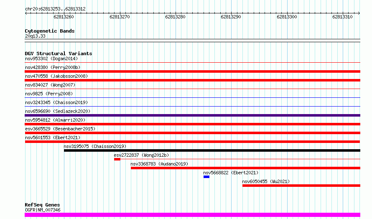
Task: Open variant nsv3195075 (Chaisson2019)
Action: [95, 146]
